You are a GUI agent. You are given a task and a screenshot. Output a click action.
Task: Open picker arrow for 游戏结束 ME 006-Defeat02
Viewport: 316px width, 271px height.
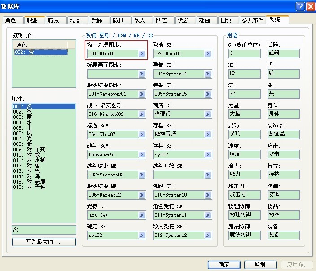pyautogui.click(x=142, y=195)
